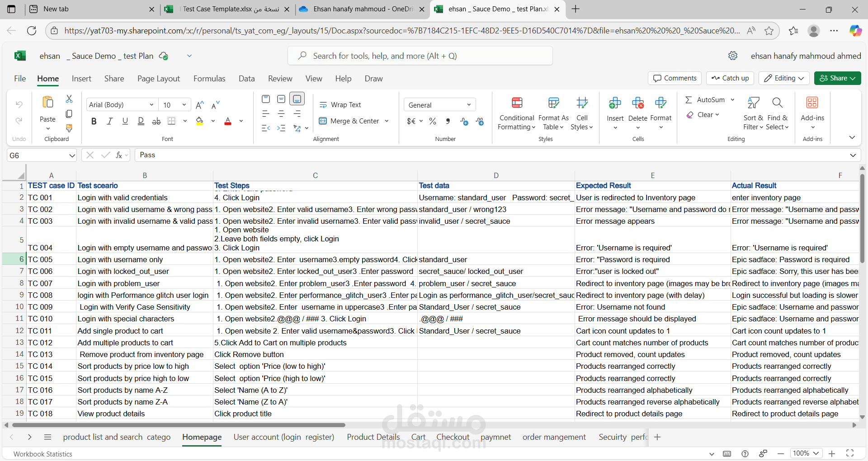Switch to the Formulas ribbon tab
Screen dimensions: 868x461
(209, 79)
